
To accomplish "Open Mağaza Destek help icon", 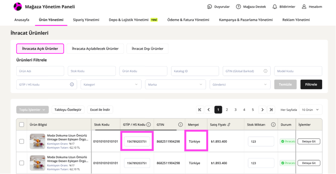I will (238, 6).
